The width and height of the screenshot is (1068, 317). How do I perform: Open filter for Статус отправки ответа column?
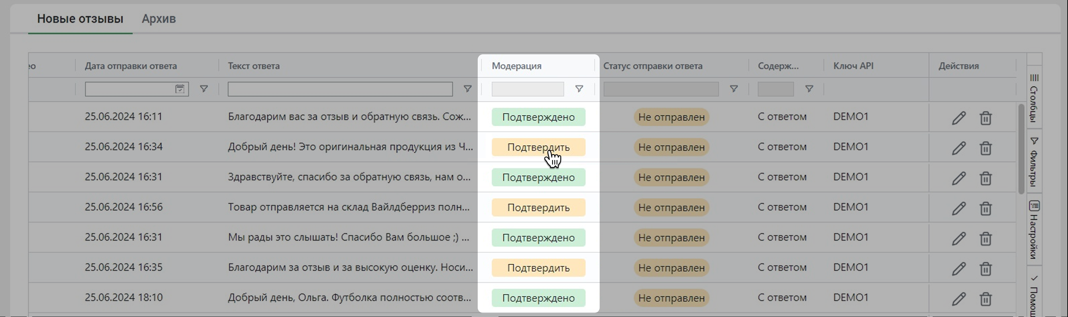pyautogui.click(x=733, y=89)
